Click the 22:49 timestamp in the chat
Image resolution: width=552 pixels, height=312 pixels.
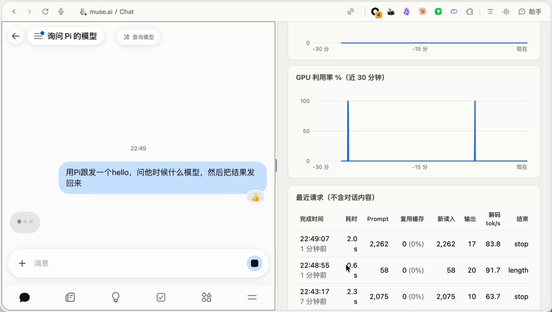tap(138, 148)
